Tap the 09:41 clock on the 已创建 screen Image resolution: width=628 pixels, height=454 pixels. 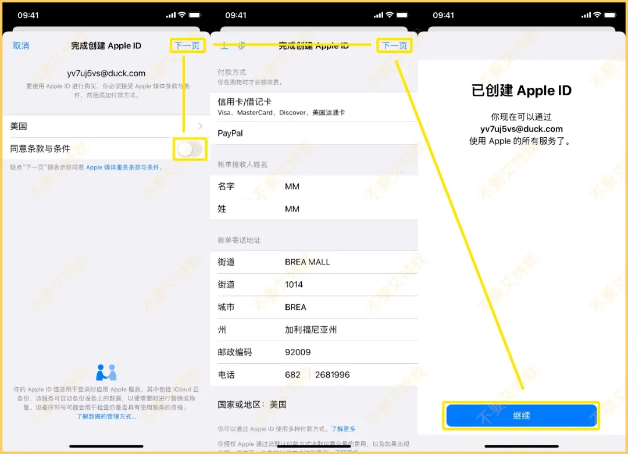point(443,15)
